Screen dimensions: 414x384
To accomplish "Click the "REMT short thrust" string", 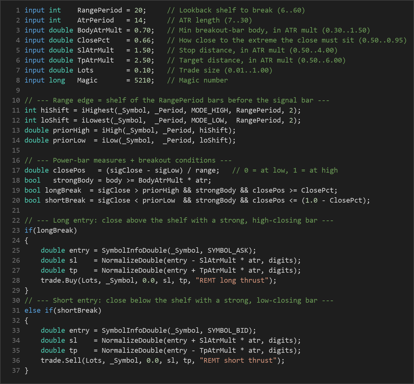I will 238,360.
